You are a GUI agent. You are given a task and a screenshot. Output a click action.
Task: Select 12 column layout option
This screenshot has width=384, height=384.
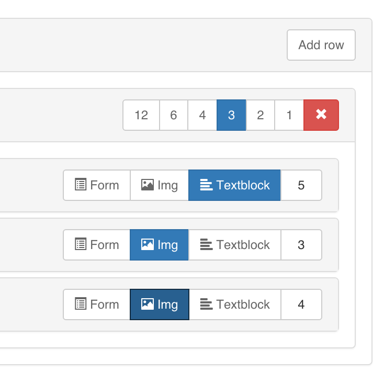(x=141, y=115)
